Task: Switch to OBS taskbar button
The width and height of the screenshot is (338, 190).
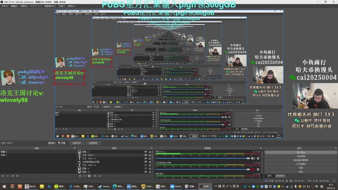Action: click(205, 186)
